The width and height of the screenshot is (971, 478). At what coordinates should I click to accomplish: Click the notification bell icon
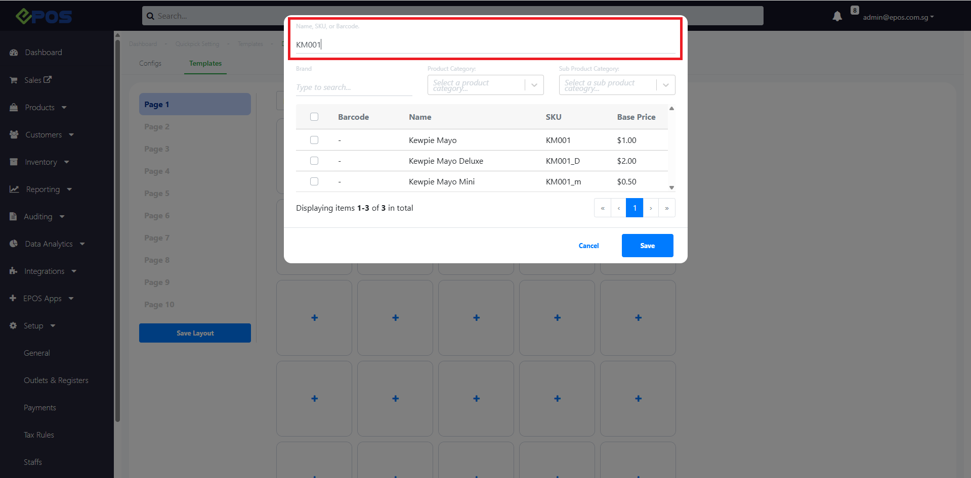click(x=837, y=17)
